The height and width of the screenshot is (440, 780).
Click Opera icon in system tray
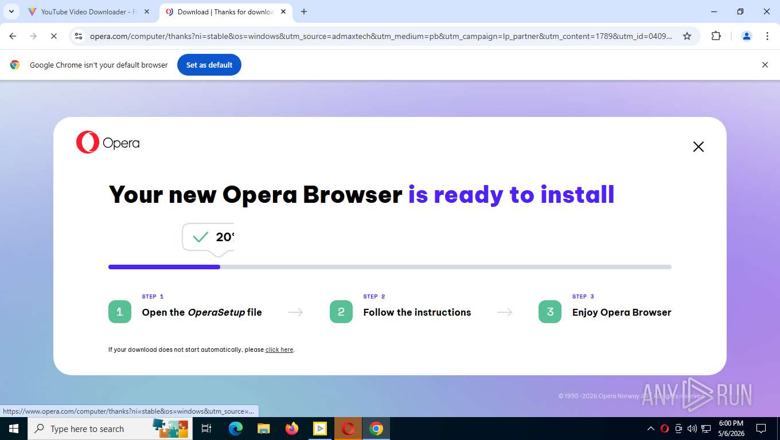665,429
